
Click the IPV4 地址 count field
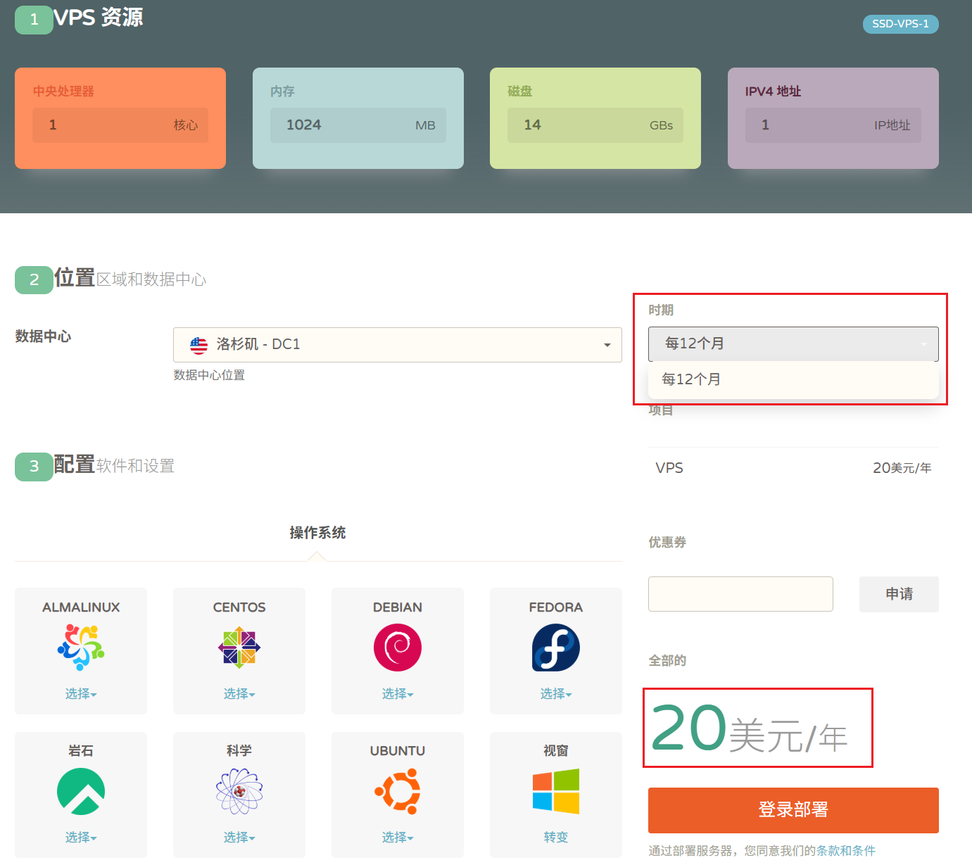[833, 125]
